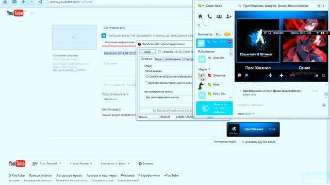Open 'через Skype' dropdown arrow
This screenshot has height=185, width=330.
point(253,114)
